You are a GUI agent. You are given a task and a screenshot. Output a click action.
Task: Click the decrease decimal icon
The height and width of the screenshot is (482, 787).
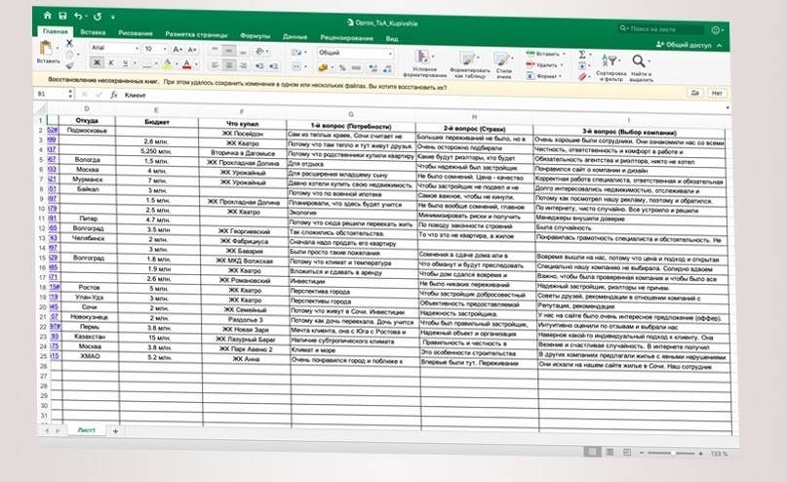(x=387, y=68)
